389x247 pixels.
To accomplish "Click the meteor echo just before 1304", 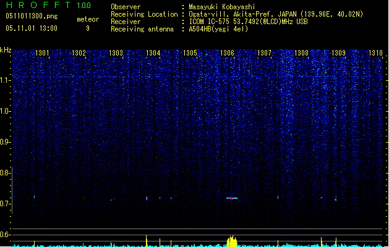I will 147,198.
